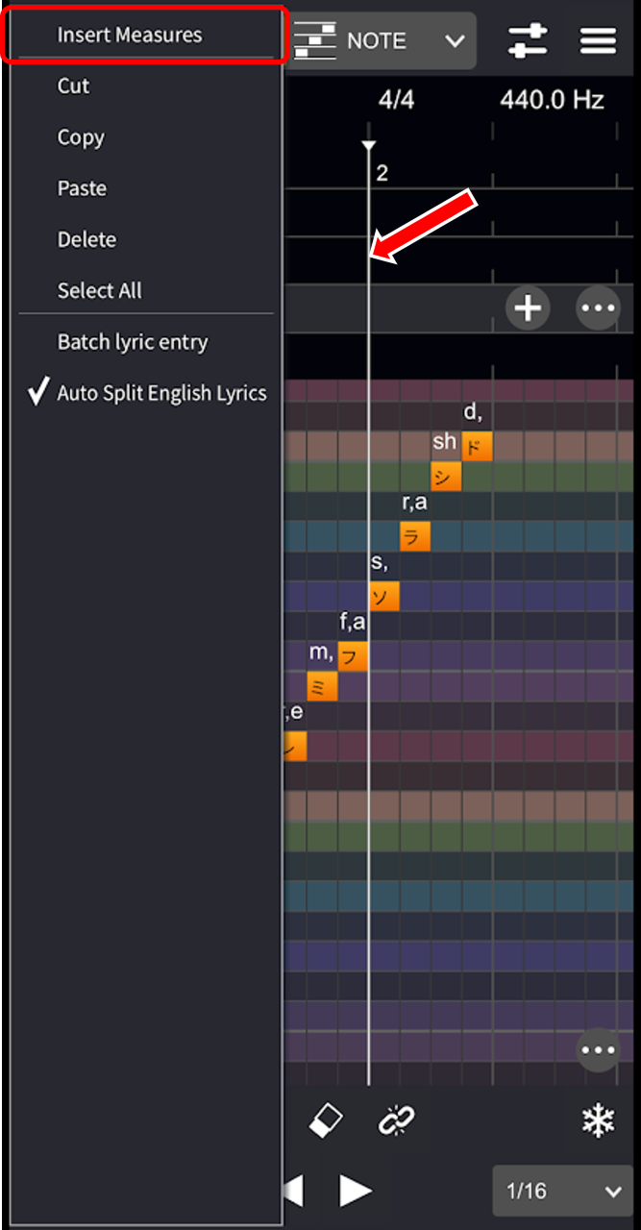Toggle the broken link icon

(395, 1120)
